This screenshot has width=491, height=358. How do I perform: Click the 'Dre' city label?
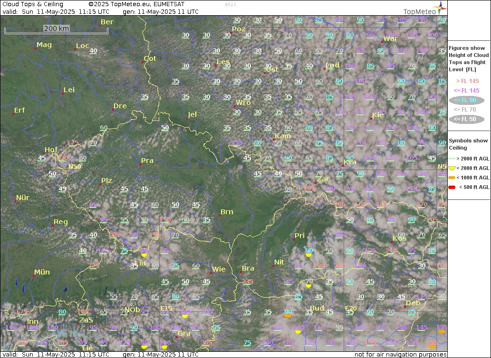click(x=120, y=106)
